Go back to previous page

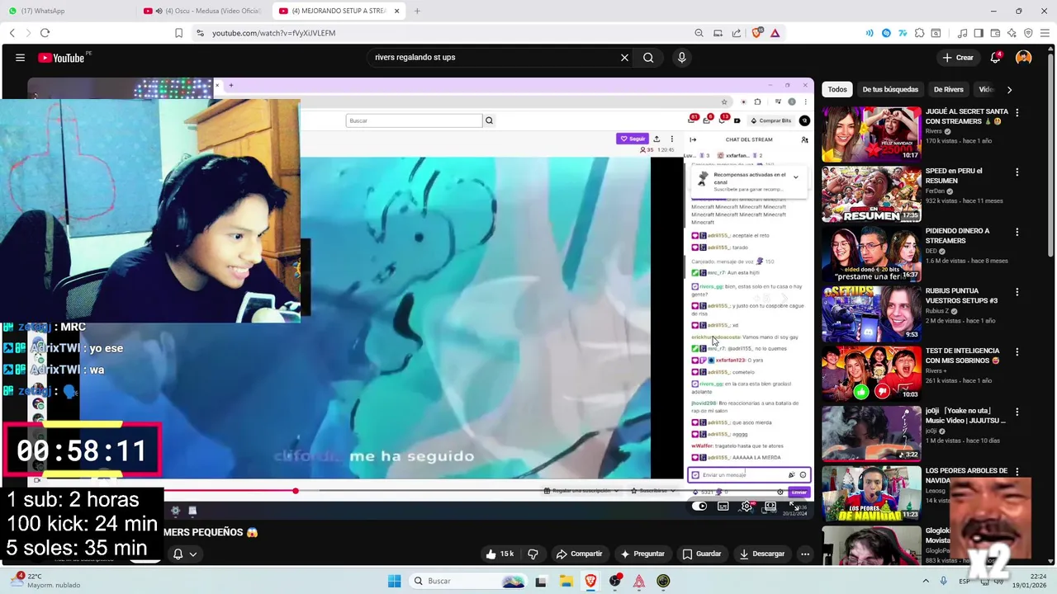pos(12,33)
